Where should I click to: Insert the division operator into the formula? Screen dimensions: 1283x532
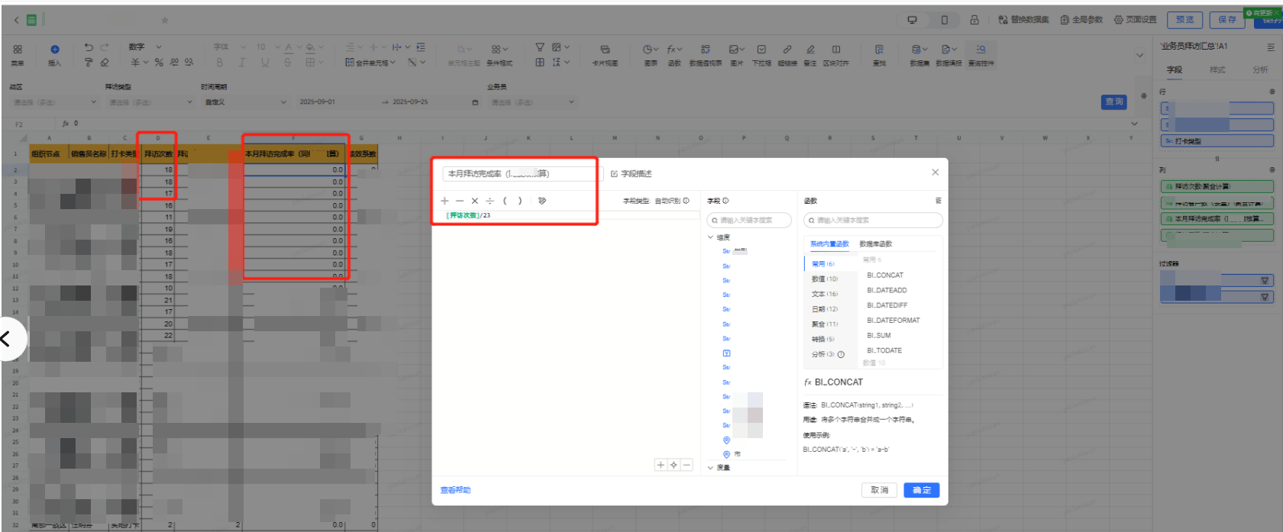[x=490, y=202]
